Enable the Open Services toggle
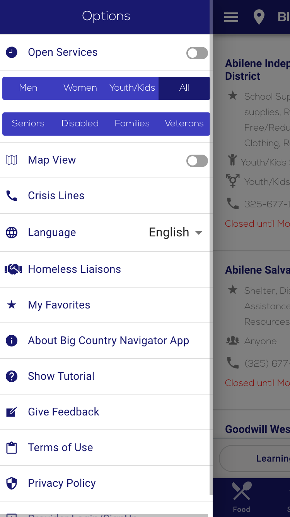Viewport: 290px width, 517px height. click(x=197, y=53)
